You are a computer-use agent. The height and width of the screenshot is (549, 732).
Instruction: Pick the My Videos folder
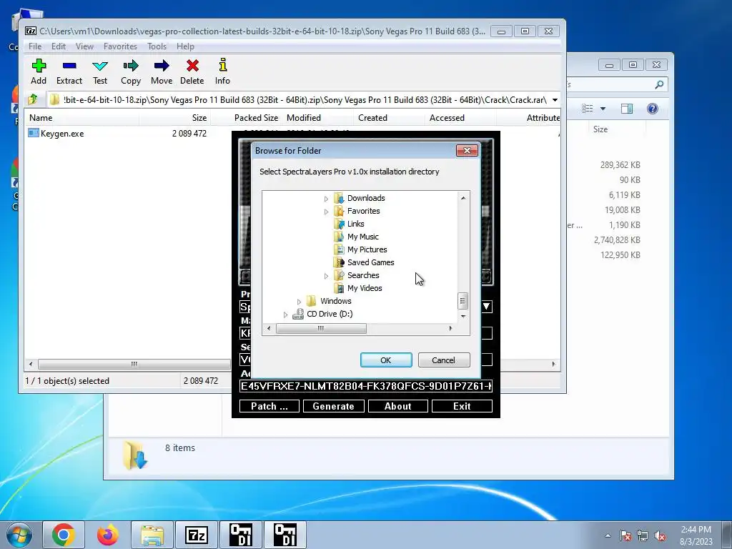pyautogui.click(x=365, y=288)
